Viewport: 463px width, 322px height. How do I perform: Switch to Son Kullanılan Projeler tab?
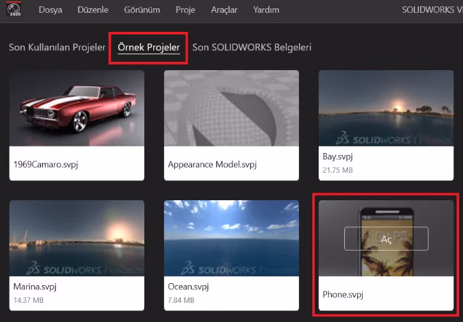[x=57, y=47]
